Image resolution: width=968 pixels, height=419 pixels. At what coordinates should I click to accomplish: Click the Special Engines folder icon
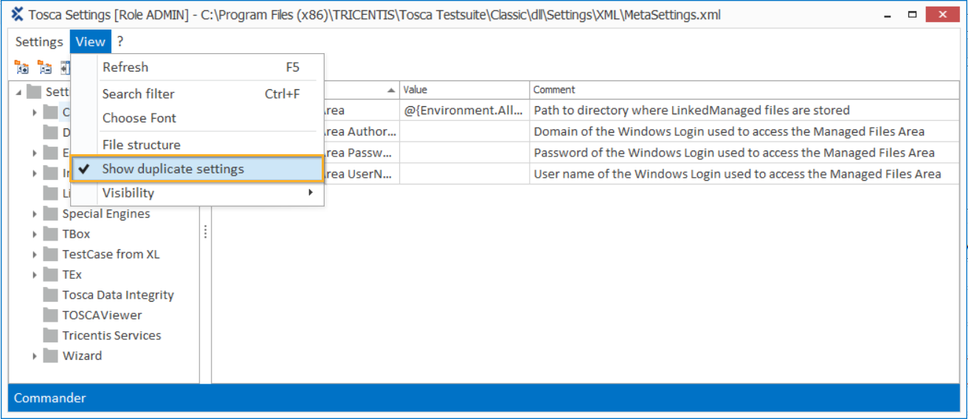50,214
